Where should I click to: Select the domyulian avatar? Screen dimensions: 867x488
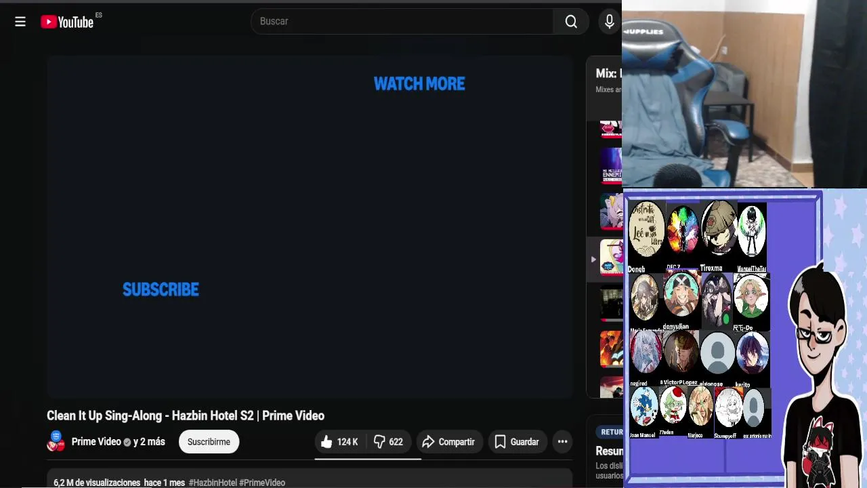tap(681, 293)
